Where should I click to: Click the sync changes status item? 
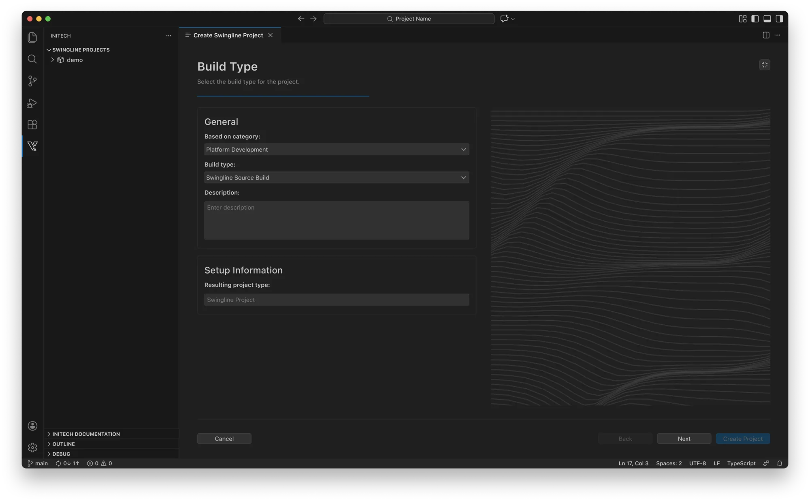point(67,463)
